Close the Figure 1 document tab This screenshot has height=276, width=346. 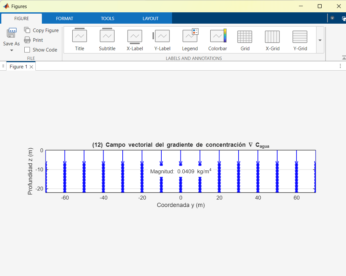(31, 67)
